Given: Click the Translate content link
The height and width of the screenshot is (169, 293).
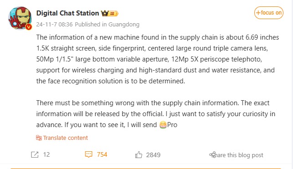Looking at the screenshot, I should (x=66, y=138).
